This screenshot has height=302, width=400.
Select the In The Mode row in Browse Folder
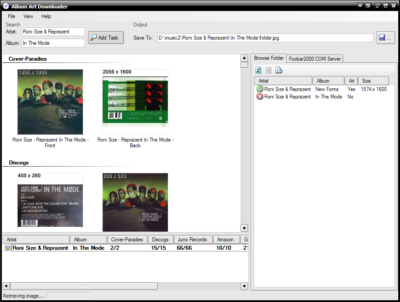pos(322,97)
